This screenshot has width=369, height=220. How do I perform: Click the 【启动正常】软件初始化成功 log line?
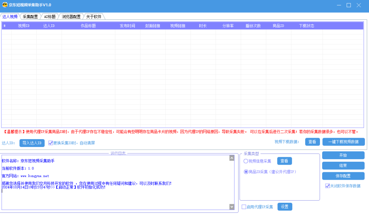coord(54,187)
